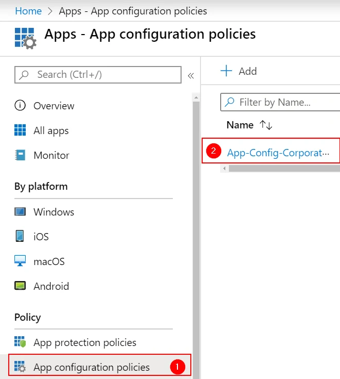340x379 pixels.
Task: Focus the Search (Ctrl+/) box
Action: [98, 75]
